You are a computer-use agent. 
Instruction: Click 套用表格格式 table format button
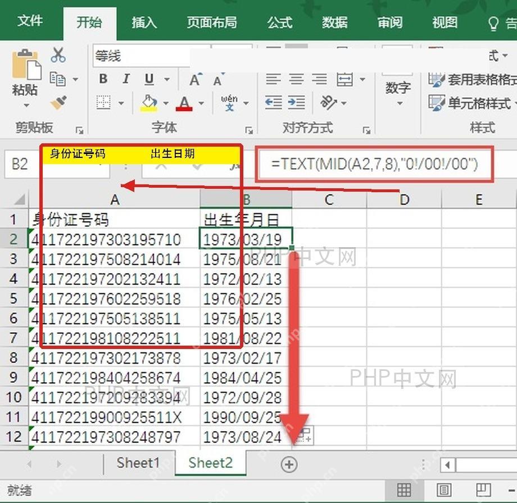[x=472, y=79]
